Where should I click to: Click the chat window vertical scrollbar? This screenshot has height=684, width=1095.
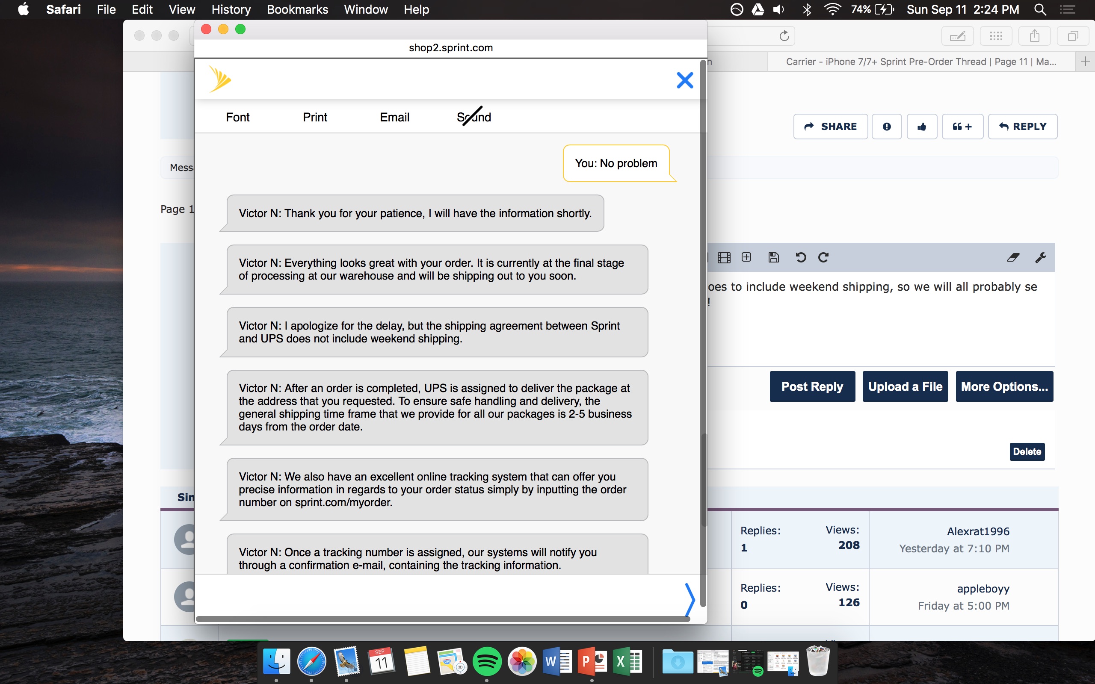pos(703,480)
